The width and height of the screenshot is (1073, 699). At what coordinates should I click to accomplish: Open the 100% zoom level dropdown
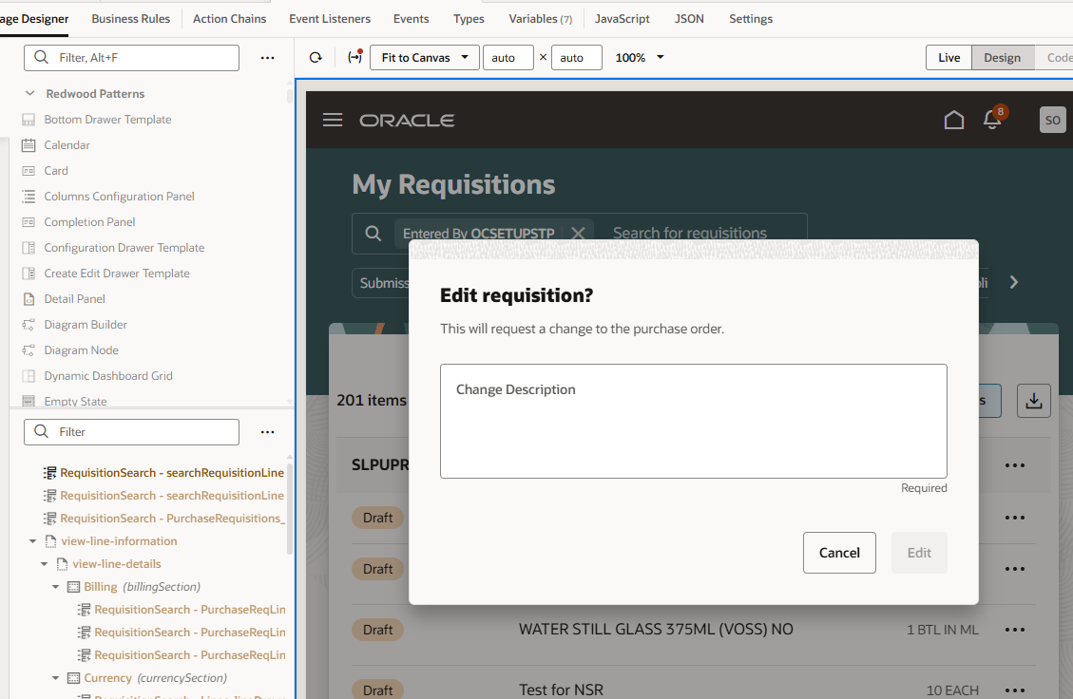638,57
